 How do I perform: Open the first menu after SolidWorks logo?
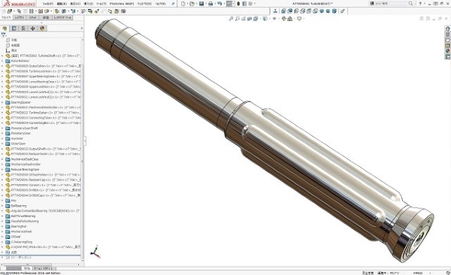point(48,4)
